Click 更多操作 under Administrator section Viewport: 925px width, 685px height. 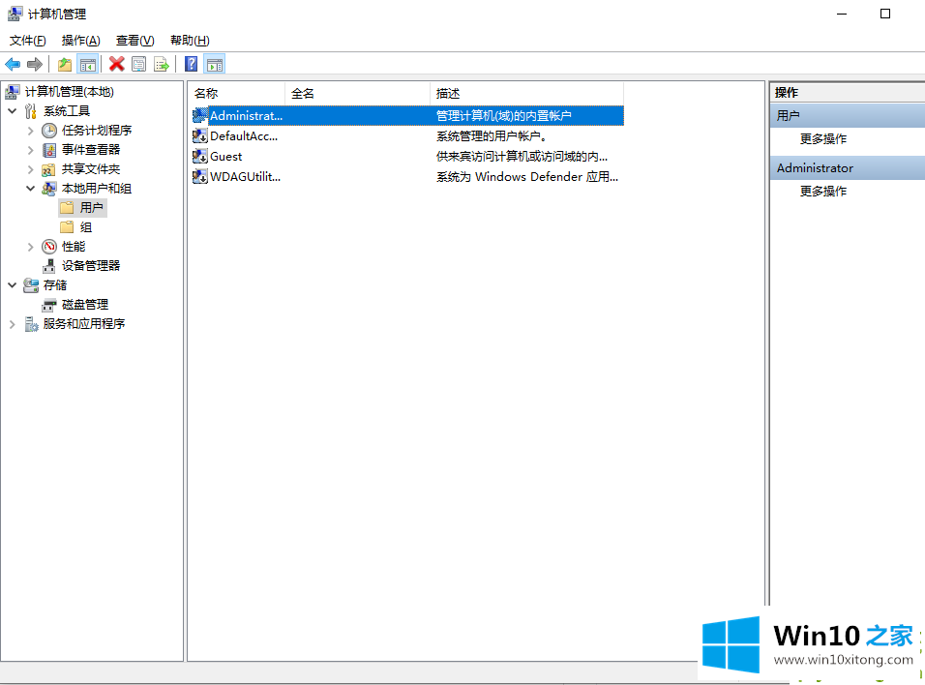[823, 192]
